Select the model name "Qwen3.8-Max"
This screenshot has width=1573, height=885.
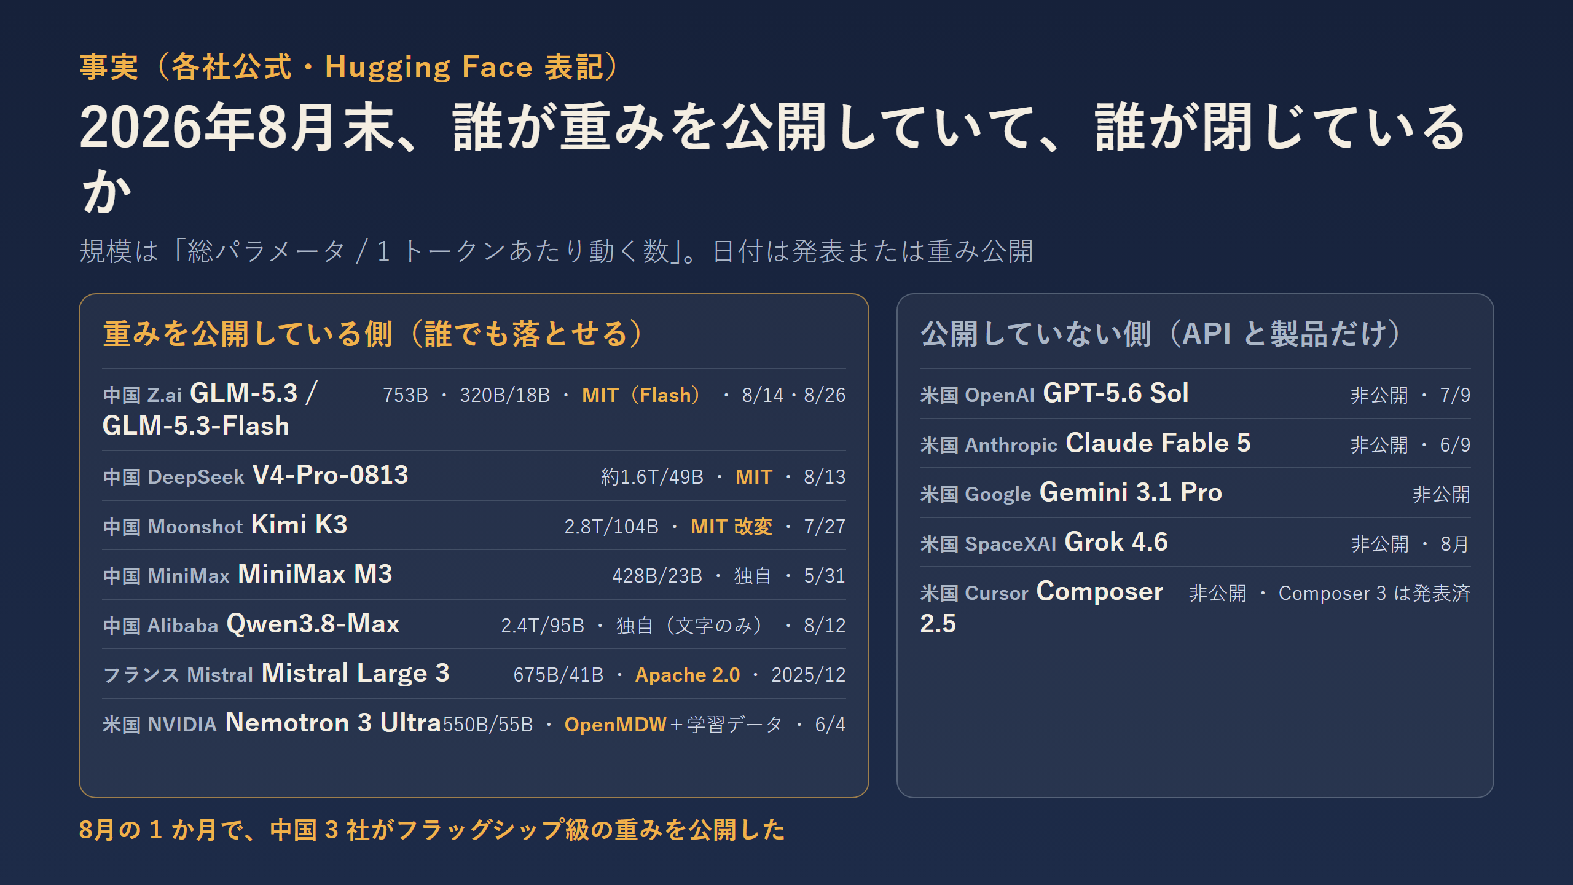pos(313,623)
